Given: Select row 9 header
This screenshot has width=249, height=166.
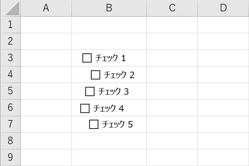Looking at the screenshot, I should pyautogui.click(x=10, y=157).
